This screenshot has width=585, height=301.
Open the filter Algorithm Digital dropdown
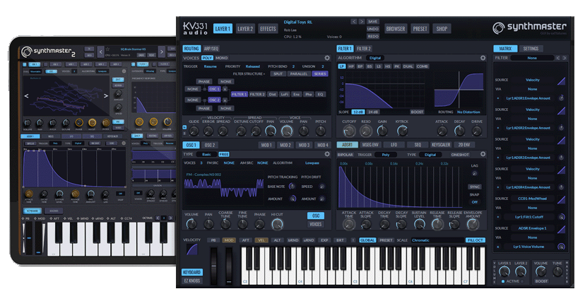[x=375, y=58]
